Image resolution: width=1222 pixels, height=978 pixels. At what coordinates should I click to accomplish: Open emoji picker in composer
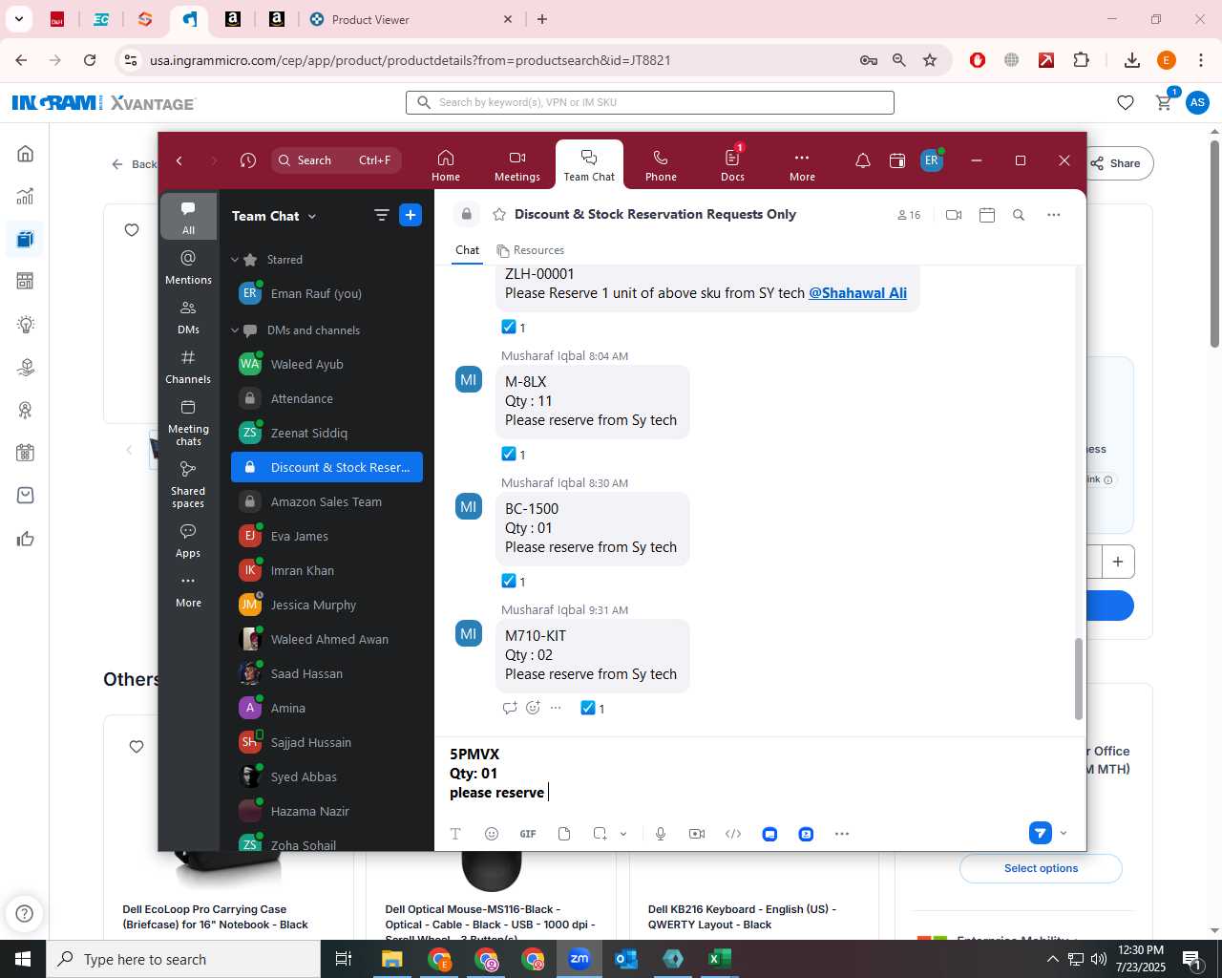[x=492, y=834]
